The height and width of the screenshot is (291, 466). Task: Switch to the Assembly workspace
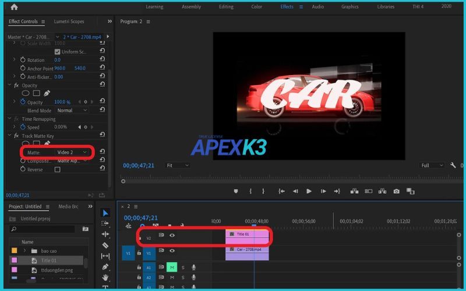(192, 7)
